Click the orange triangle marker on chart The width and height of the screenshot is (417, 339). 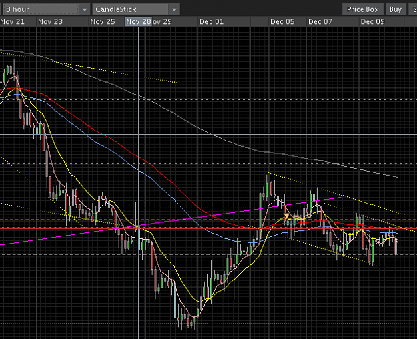coord(286,216)
